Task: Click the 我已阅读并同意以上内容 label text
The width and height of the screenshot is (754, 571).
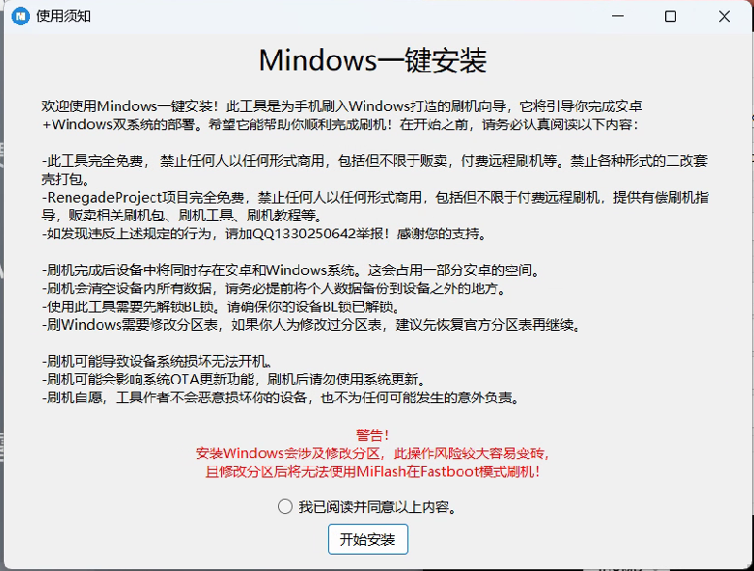Action: [377, 506]
